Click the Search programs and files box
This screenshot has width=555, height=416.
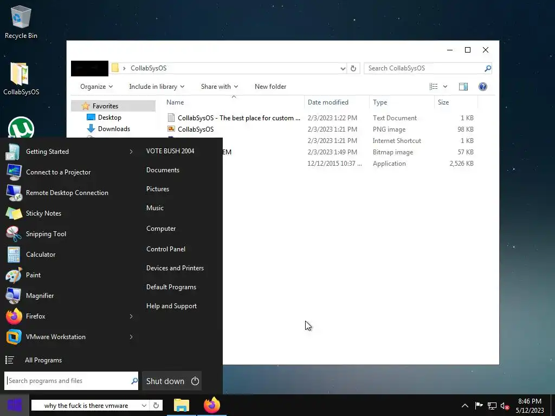coord(71,381)
